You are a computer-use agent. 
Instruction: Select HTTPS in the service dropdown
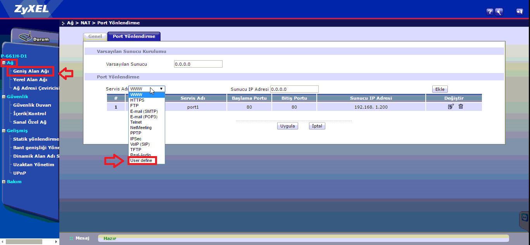[137, 100]
